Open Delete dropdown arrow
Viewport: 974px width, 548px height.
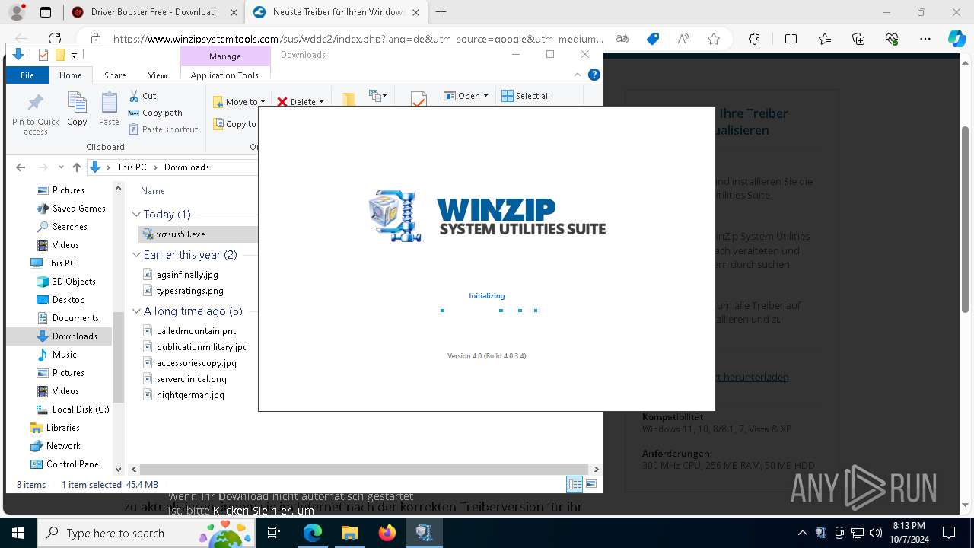321,102
